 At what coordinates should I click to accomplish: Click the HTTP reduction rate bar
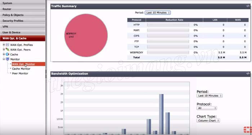(168, 25)
